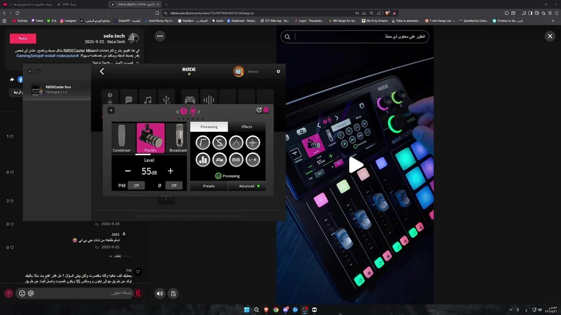The width and height of the screenshot is (561, 315).
Task: Open the Presets tab
Action: (x=209, y=186)
